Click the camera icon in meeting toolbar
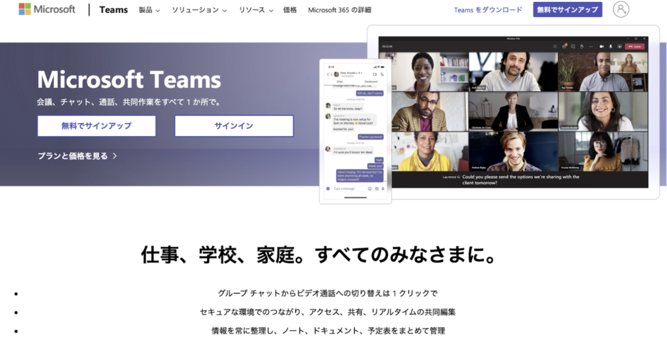The width and height of the screenshot is (667, 361). pyautogui.click(x=601, y=46)
